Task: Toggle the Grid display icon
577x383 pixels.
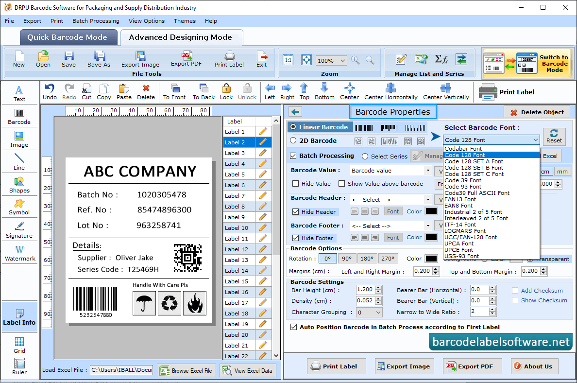Action: [19, 346]
